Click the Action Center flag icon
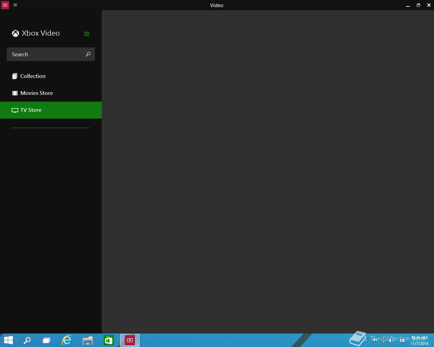Image resolution: width=434 pixels, height=347 pixels. tap(375, 341)
